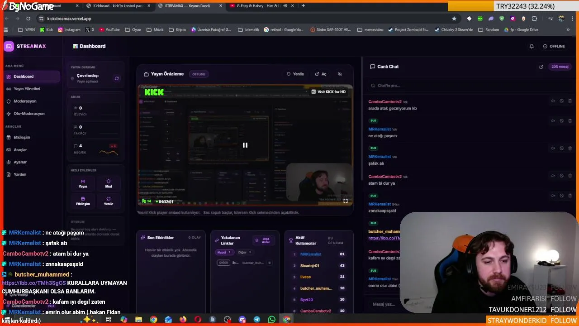Click CamboCambotv2 username on the top chat message
Screen dimensions: 579x326
[385, 102]
